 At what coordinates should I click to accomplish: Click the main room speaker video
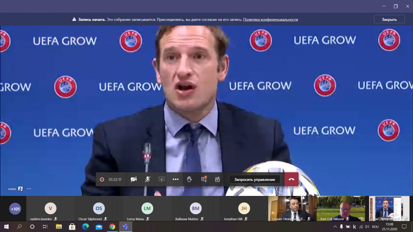(x=206, y=111)
